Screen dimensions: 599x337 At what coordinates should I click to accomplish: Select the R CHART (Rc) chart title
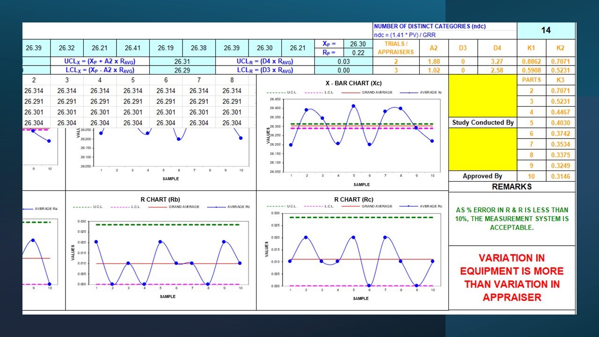click(353, 199)
